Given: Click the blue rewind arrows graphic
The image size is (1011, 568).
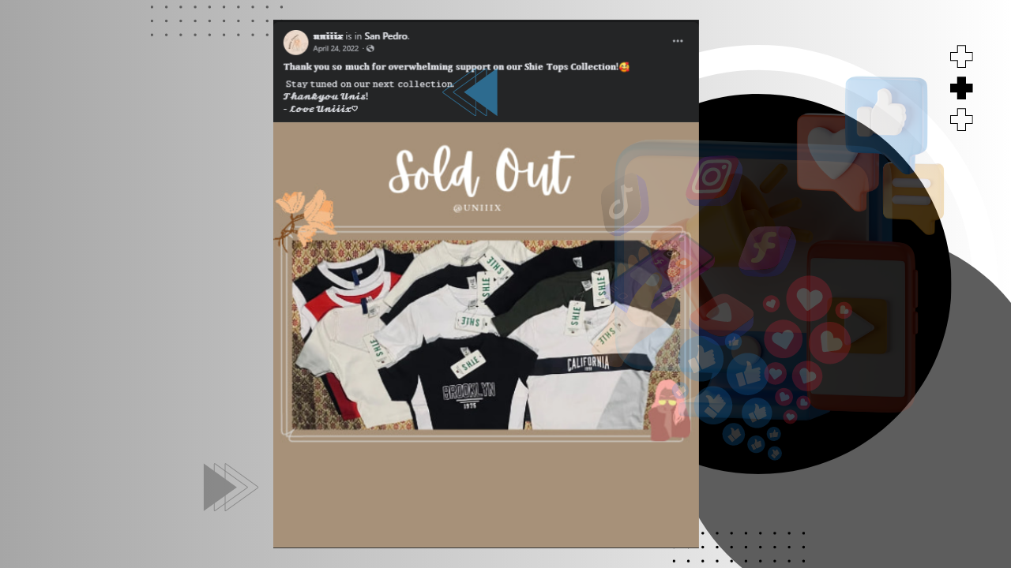Looking at the screenshot, I should [471, 93].
